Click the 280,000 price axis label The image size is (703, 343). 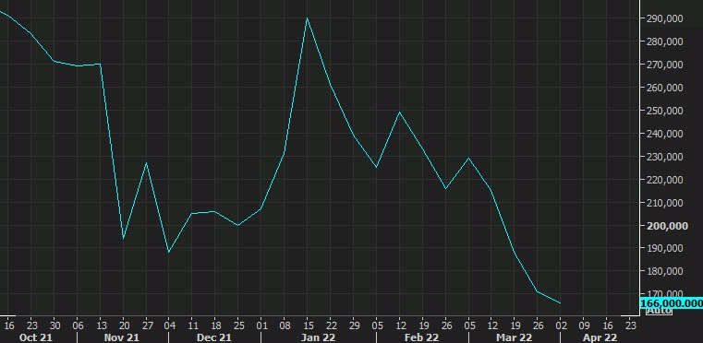665,41
